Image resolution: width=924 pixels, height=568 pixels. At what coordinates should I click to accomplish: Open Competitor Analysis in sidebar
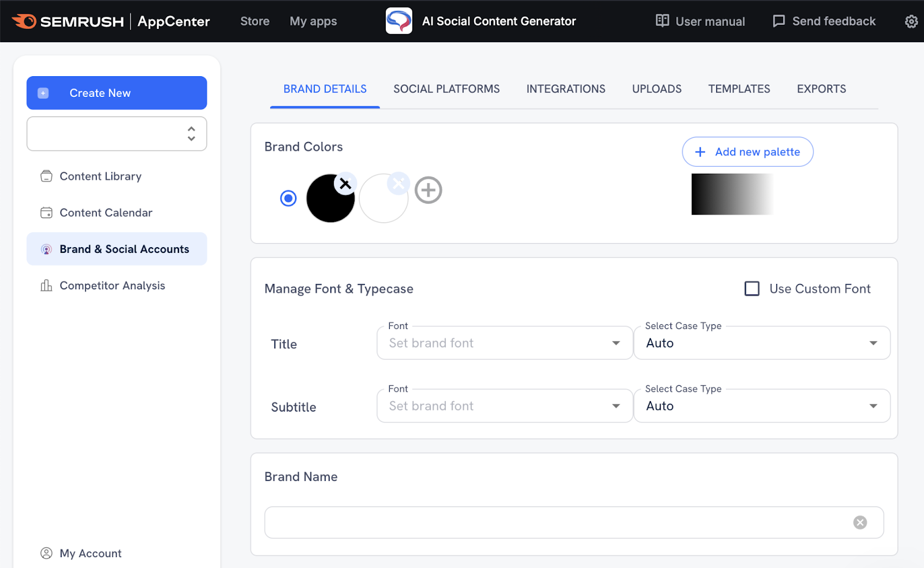click(112, 285)
